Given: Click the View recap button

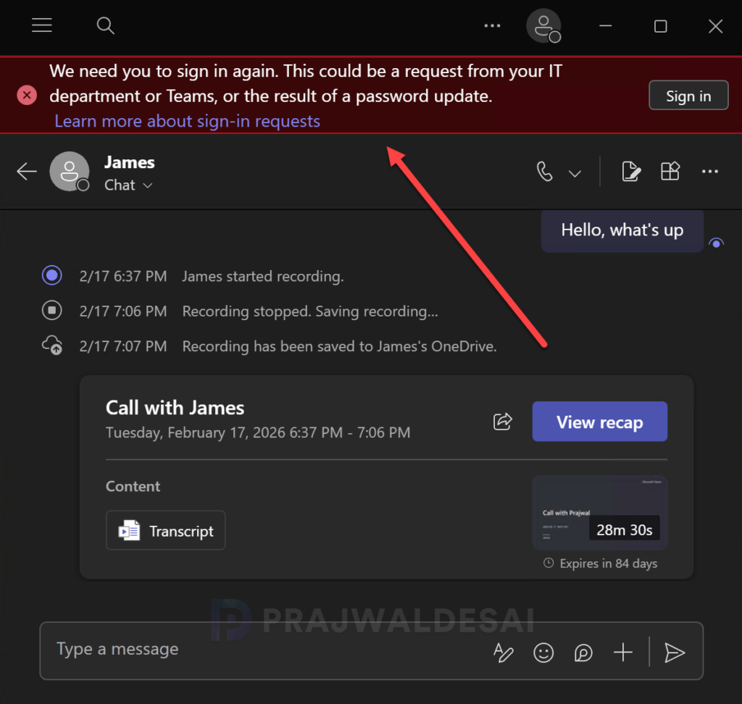Looking at the screenshot, I should [599, 422].
